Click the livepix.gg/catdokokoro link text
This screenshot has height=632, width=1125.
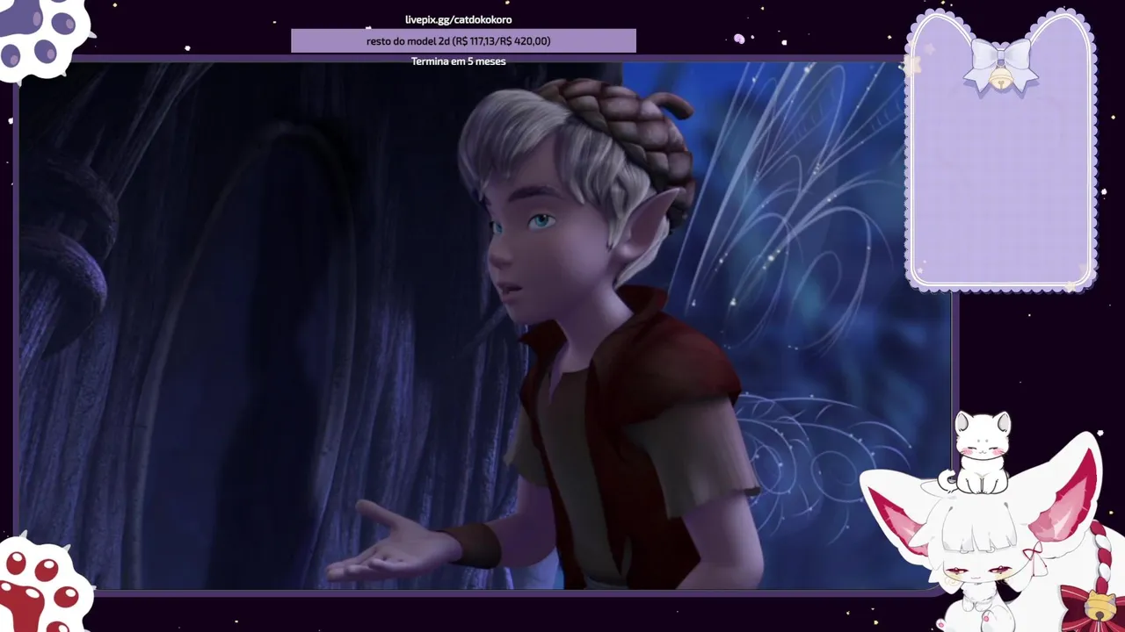[x=459, y=20]
